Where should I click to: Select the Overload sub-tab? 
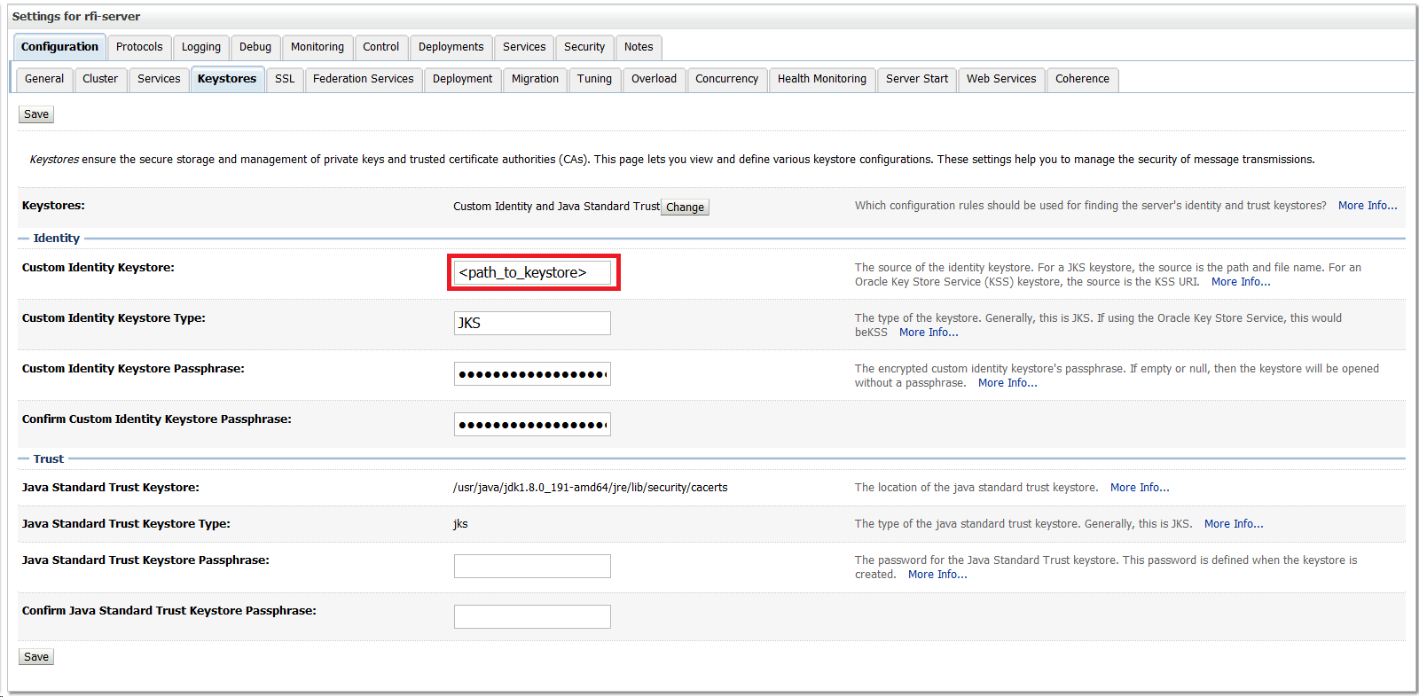click(655, 79)
